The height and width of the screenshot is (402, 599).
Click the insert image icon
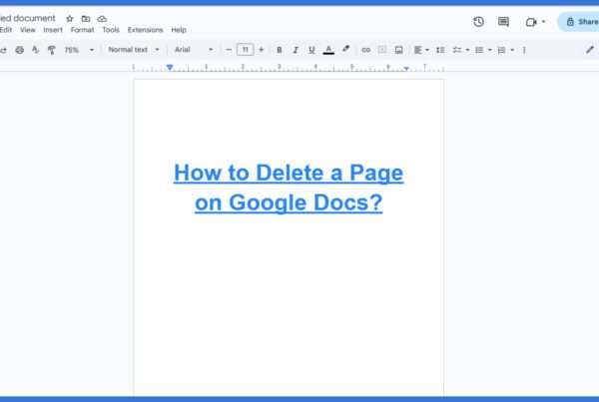[x=398, y=50]
